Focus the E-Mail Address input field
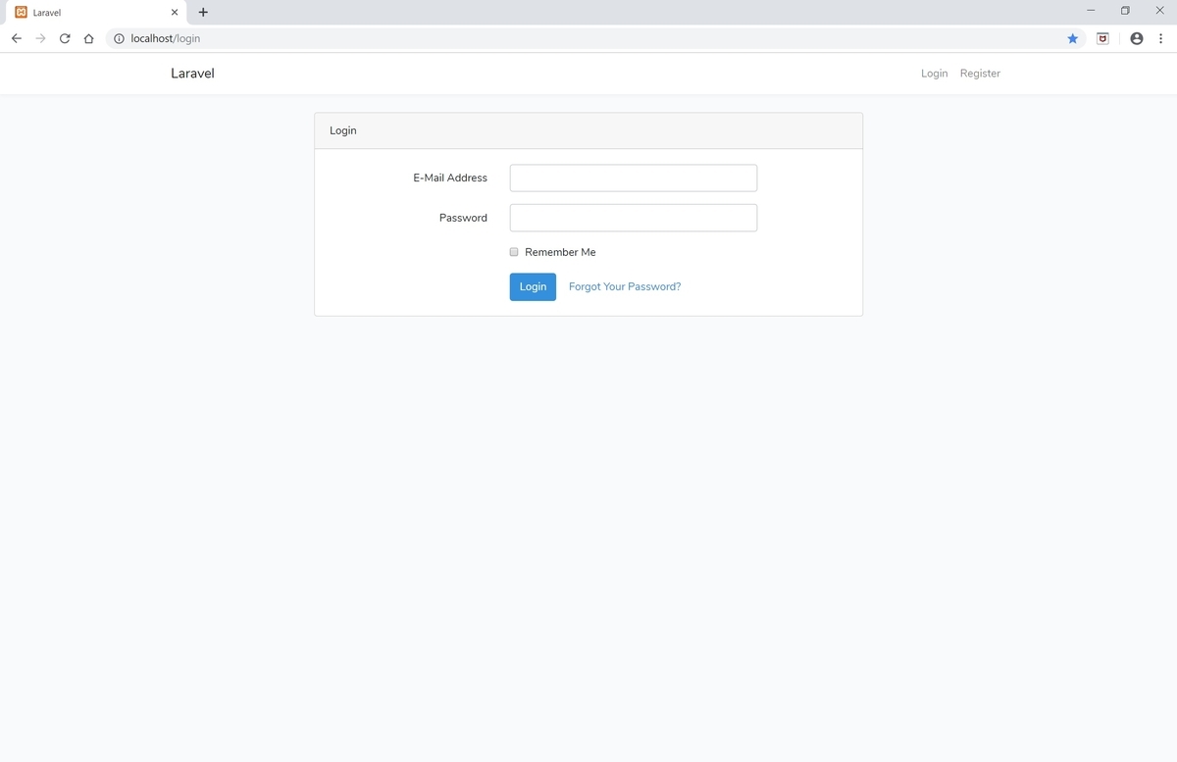1177x762 pixels. coord(634,178)
